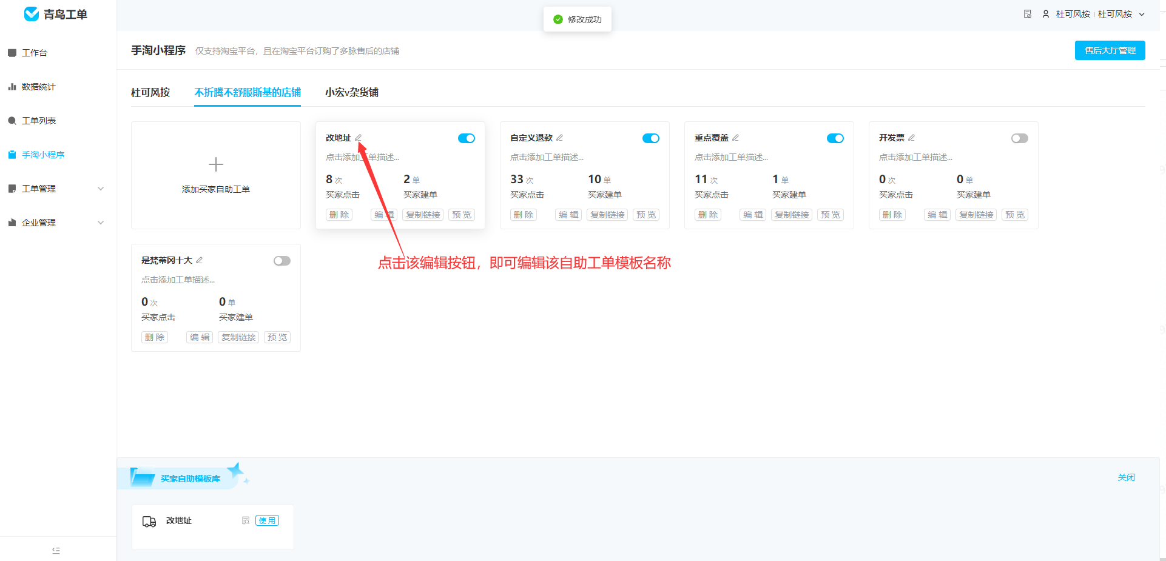Screen dimensions: 1166x561
Task: Enable the 是梵蒂冈十大 switch
Action: [282, 261]
